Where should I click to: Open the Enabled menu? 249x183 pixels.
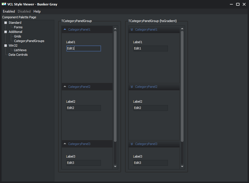(9, 11)
